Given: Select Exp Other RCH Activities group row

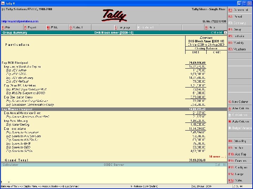Looking at the screenshot, I should (x=114, y=85).
